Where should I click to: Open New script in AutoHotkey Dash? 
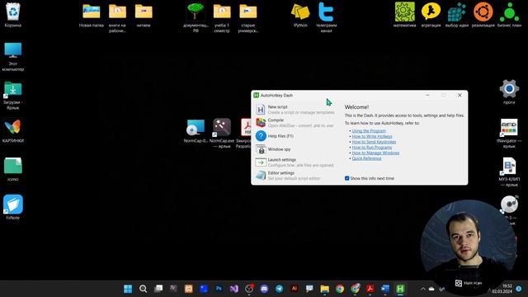(x=295, y=110)
